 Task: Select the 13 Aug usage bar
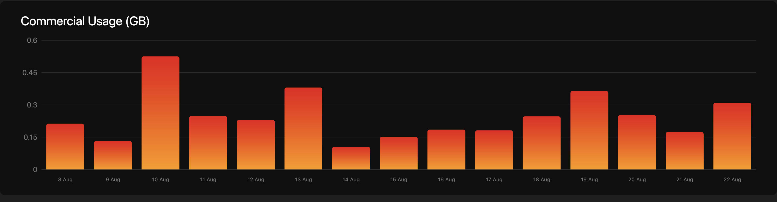click(x=303, y=129)
